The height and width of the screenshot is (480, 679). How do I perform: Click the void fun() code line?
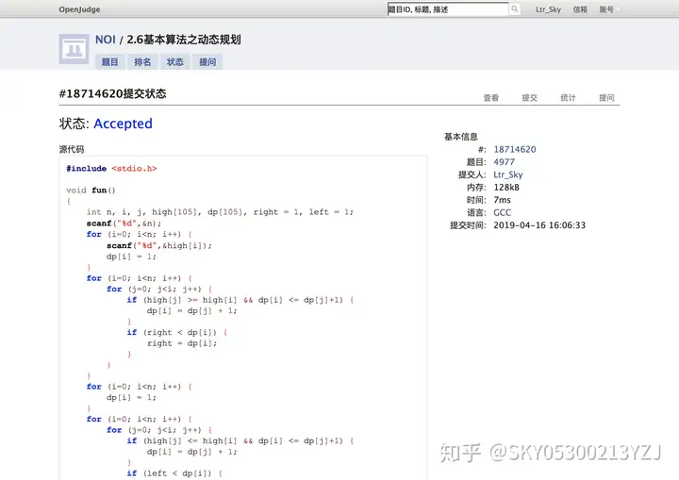[x=91, y=190]
